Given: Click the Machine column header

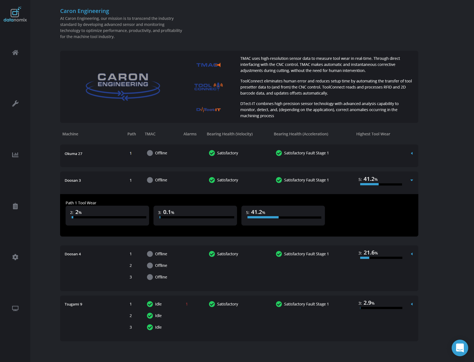Looking at the screenshot, I should tap(70, 134).
